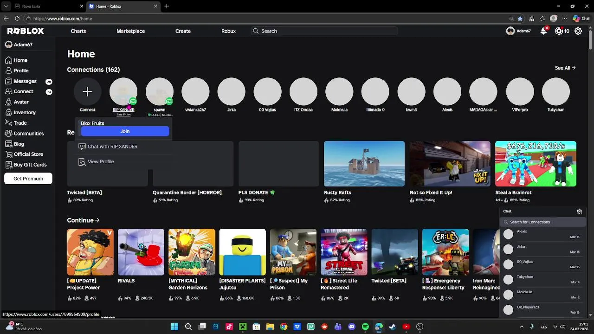
Task: Click the bookmark star in address bar
Action: [x=520, y=19]
